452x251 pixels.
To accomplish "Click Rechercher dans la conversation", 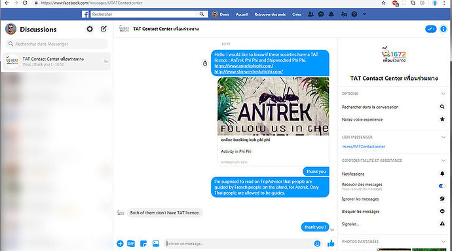I will pos(370,107).
